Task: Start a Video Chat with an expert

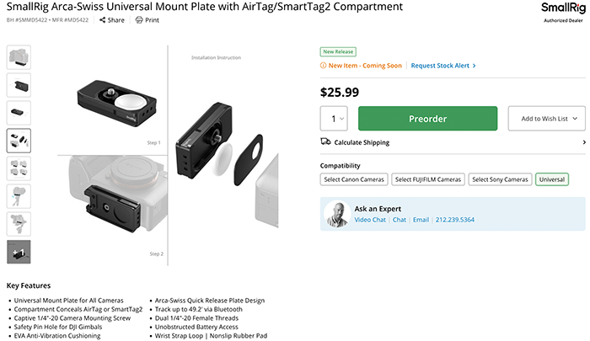Action: (x=370, y=220)
